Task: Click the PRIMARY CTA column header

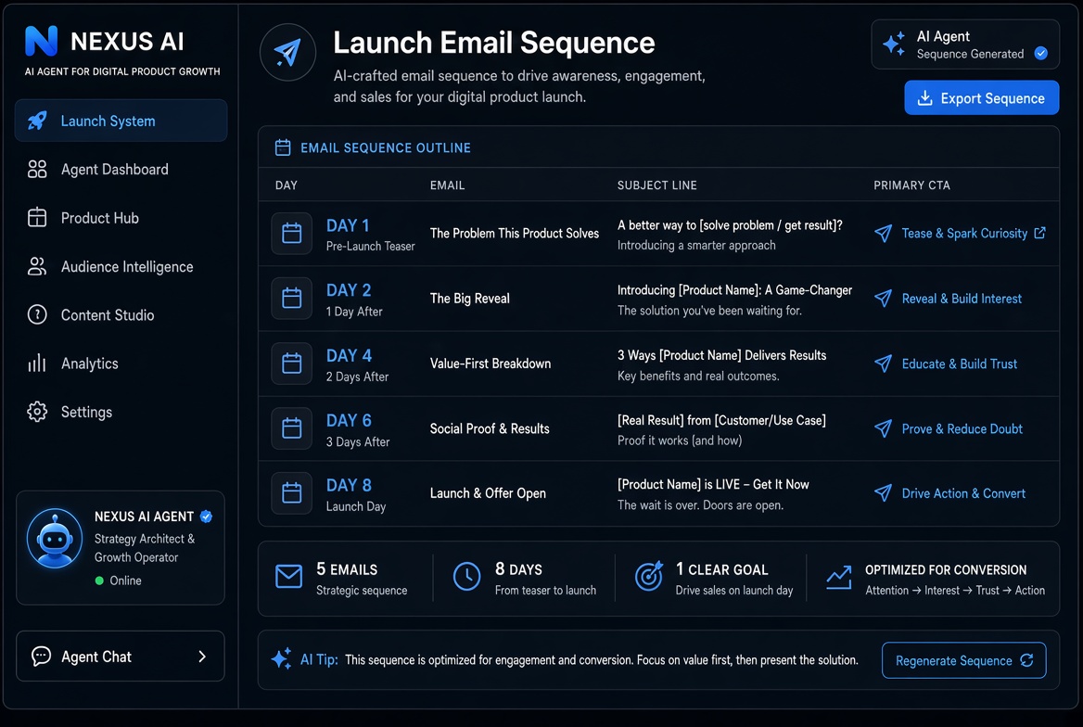Action: 911,185
